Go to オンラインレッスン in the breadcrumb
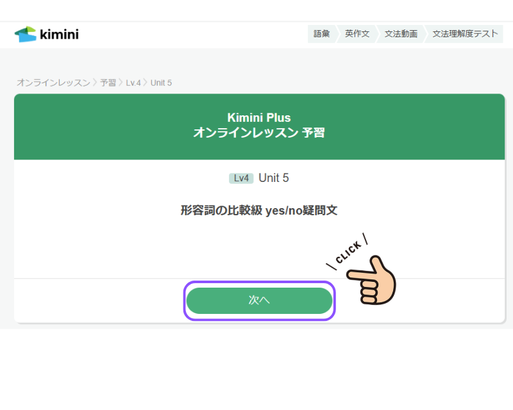The height and width of the screenshot is (410, 513). coord(53,83)
